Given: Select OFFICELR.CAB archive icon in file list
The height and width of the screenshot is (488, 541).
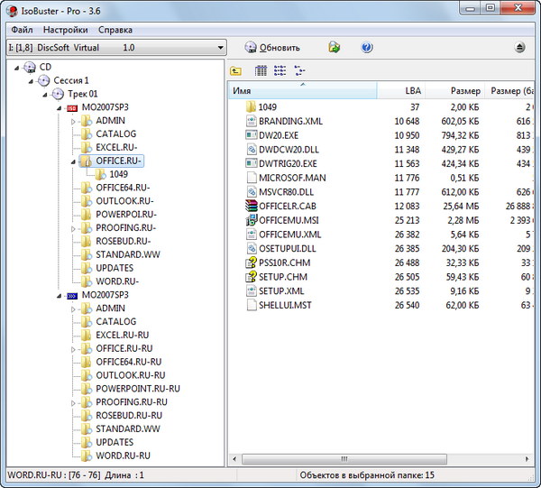Looking at the screenshot, I should click(x=252, y=206).
